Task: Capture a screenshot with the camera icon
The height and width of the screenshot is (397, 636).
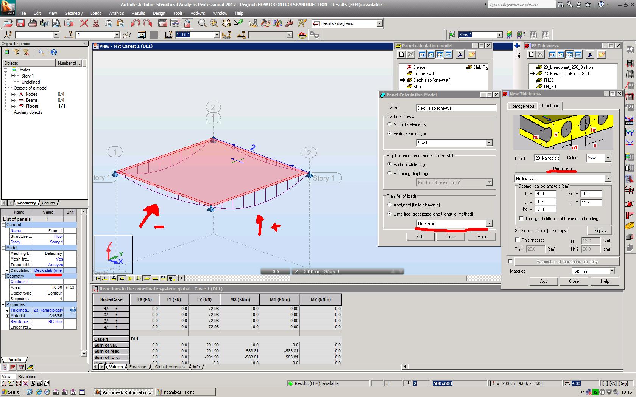Action: click(x=69, y=23)
